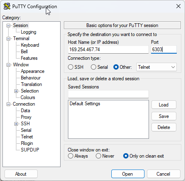Save the current session
185x181 pixels.
164,116
